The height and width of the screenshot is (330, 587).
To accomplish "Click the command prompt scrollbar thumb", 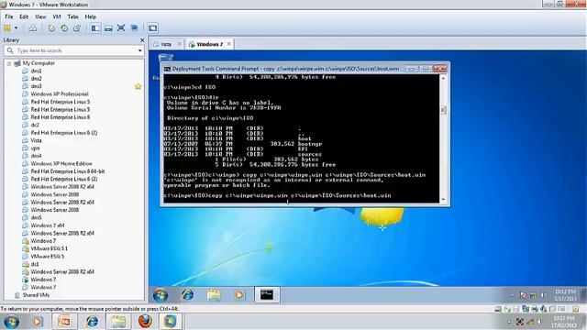I will (443, 110).
